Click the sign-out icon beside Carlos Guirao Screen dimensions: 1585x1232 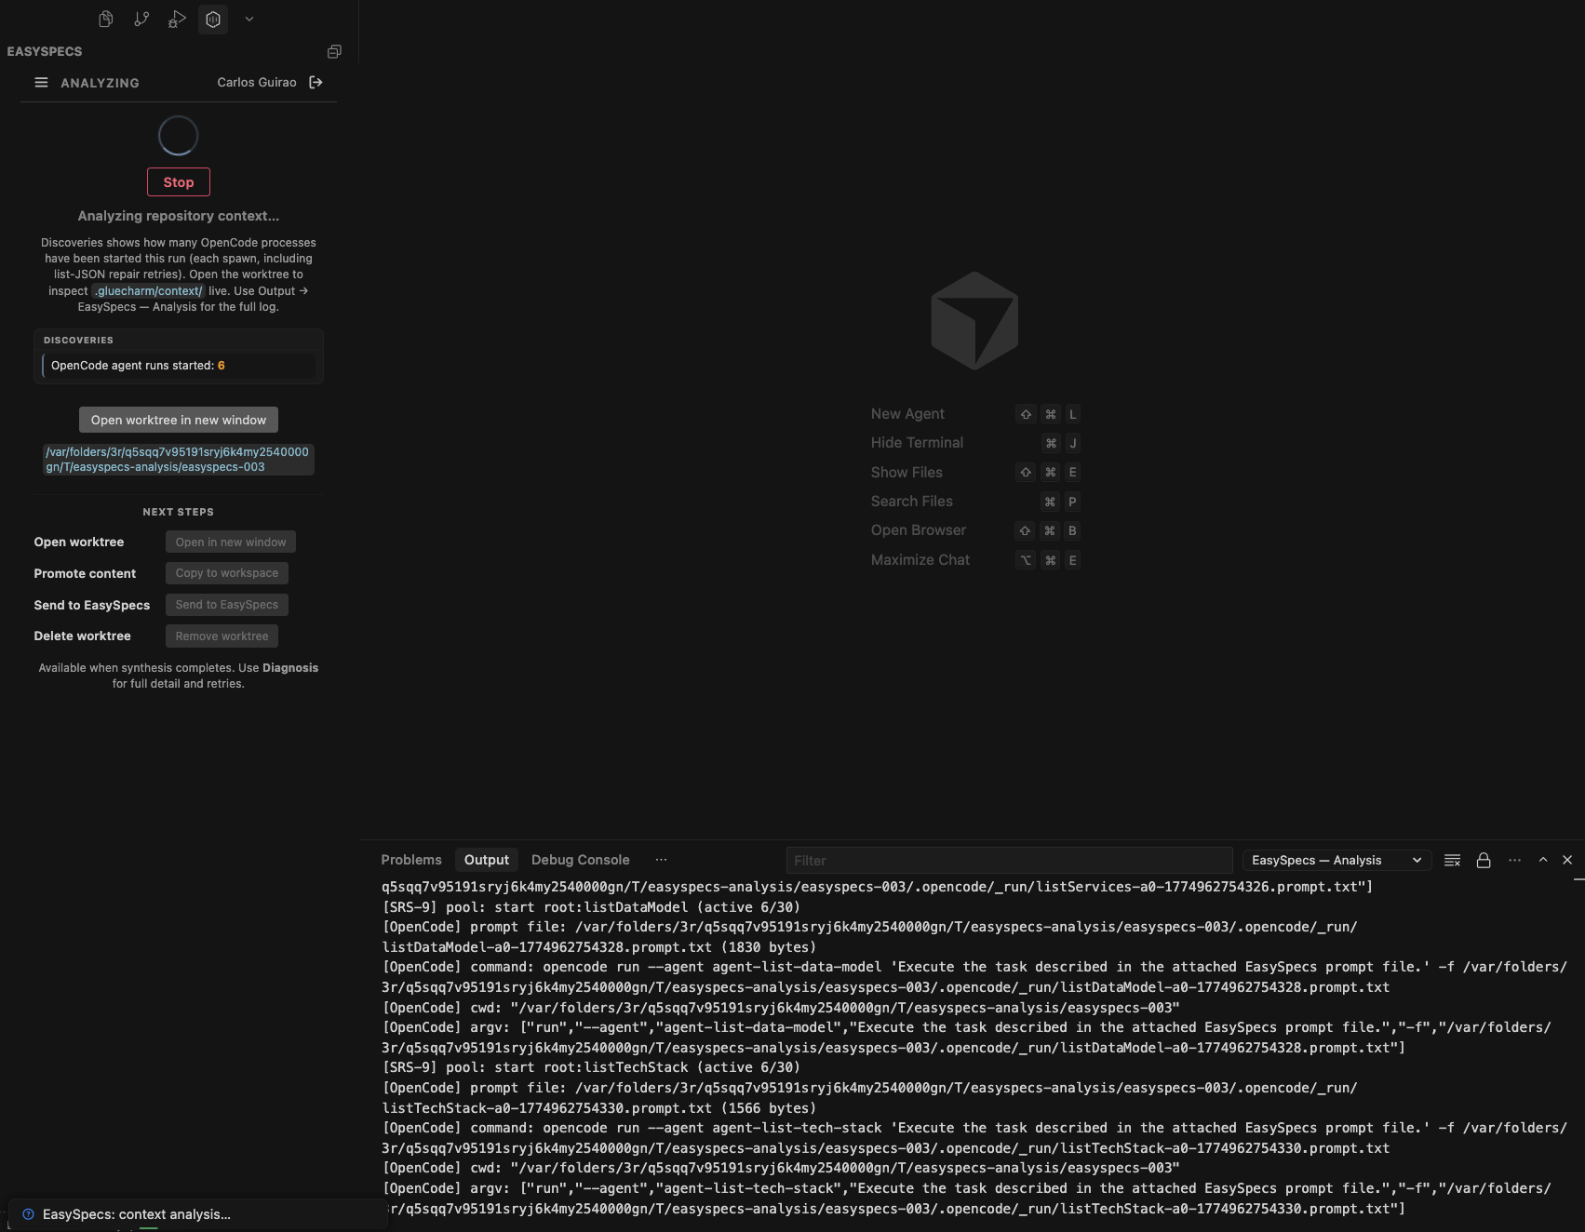[316, 82]
